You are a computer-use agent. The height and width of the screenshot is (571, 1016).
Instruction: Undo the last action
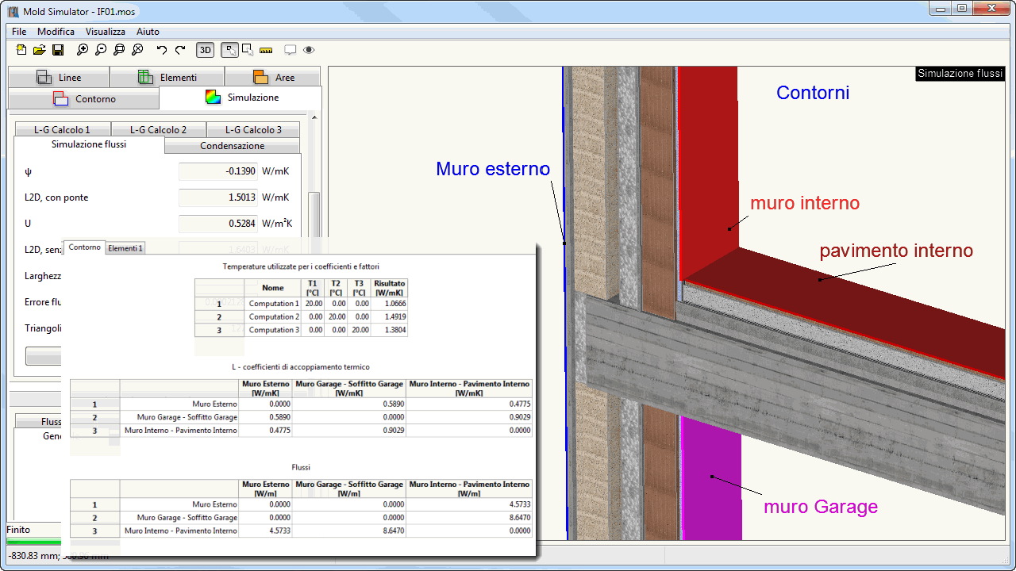162,50
